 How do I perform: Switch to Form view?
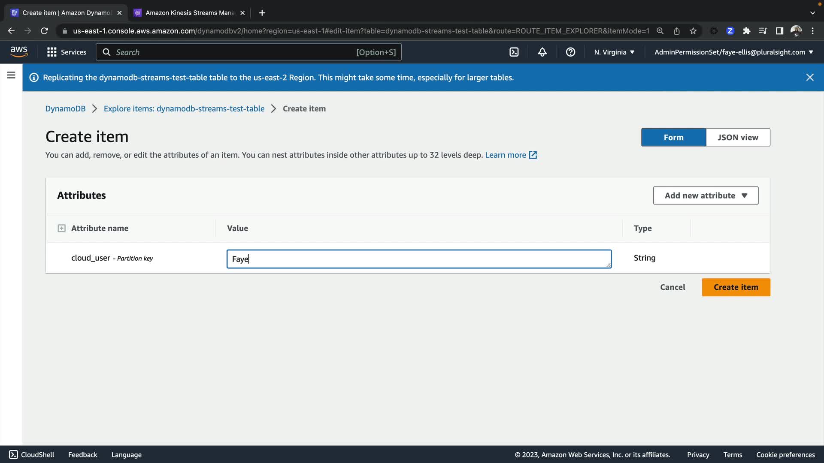(x=673, y=137)
